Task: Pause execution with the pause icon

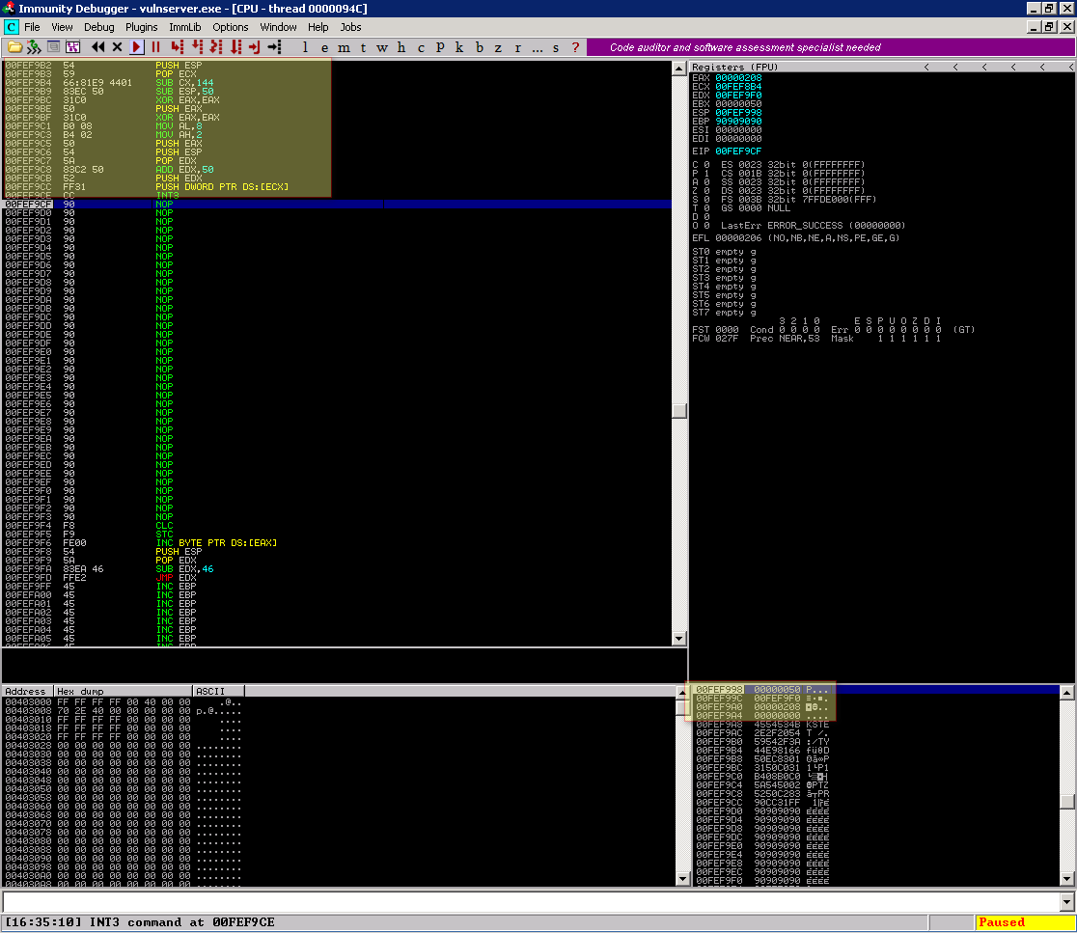Action: [x=156, y=47]
